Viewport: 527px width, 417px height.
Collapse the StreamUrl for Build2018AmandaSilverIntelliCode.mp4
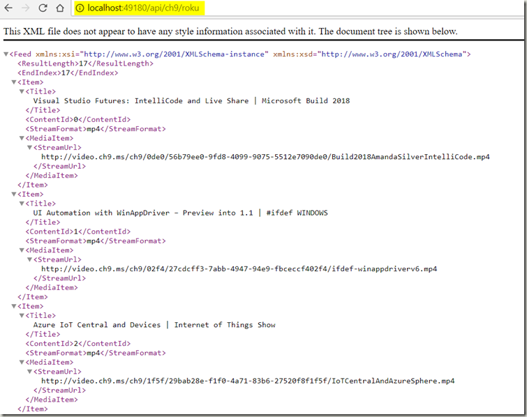coord(29,148)
